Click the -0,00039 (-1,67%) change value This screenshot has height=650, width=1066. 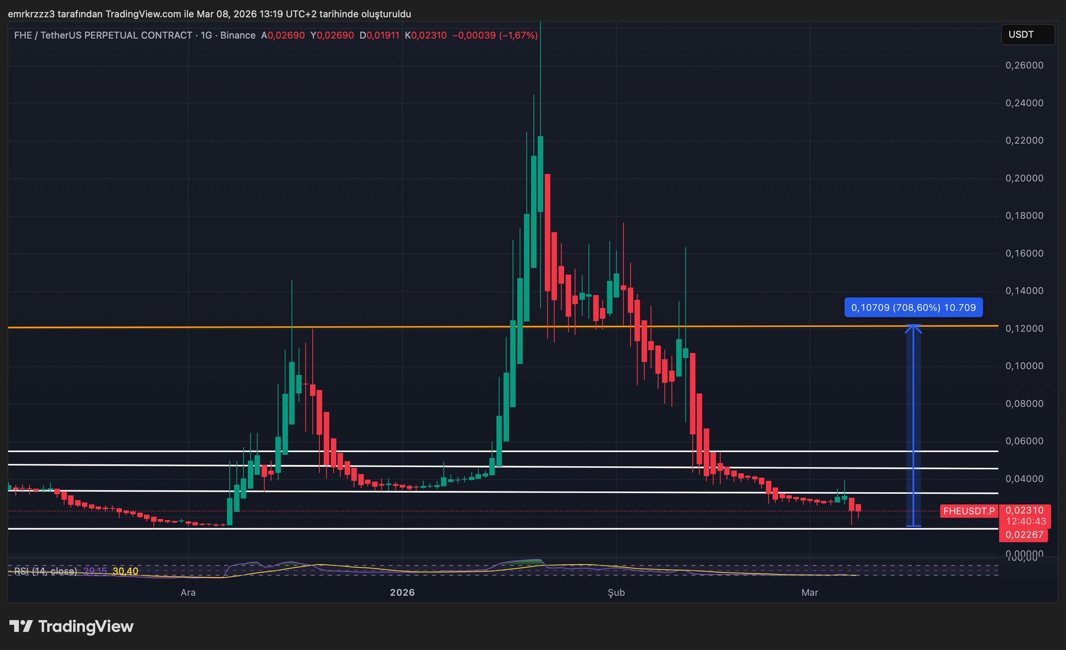point(495,35)
